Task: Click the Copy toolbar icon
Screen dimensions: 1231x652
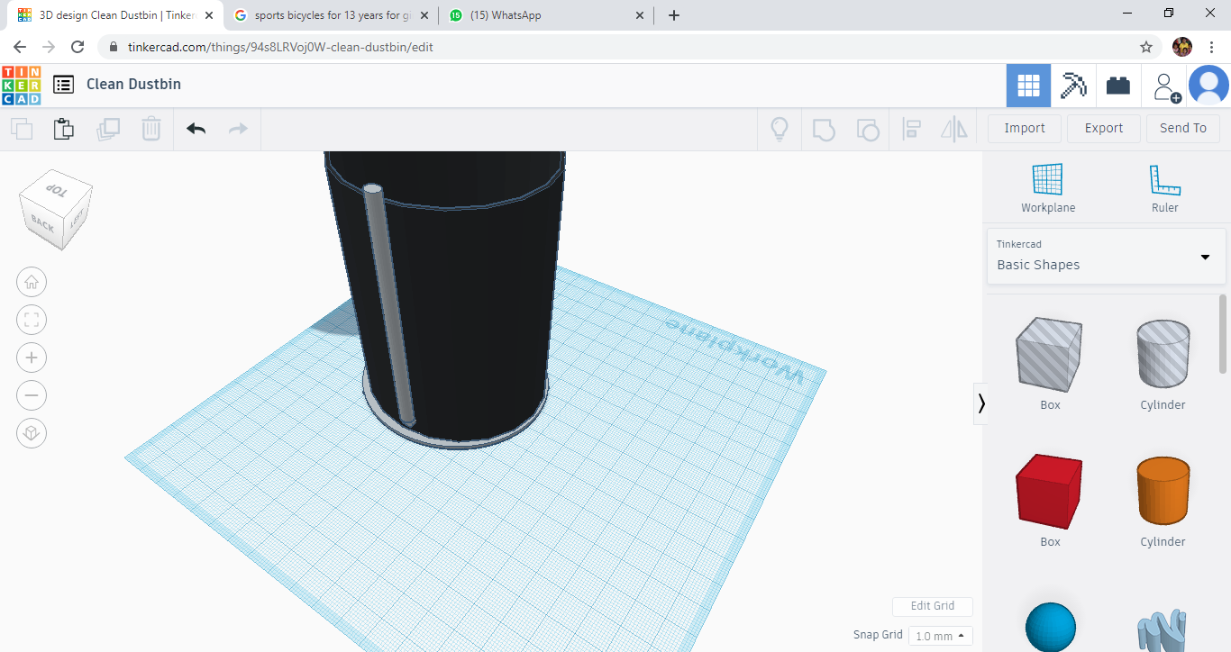Action: pos(22,129)
